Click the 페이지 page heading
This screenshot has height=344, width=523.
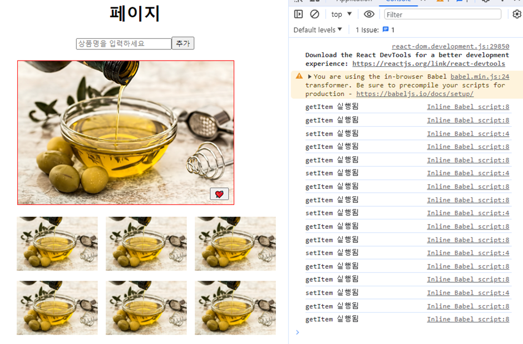coord(135,13)
